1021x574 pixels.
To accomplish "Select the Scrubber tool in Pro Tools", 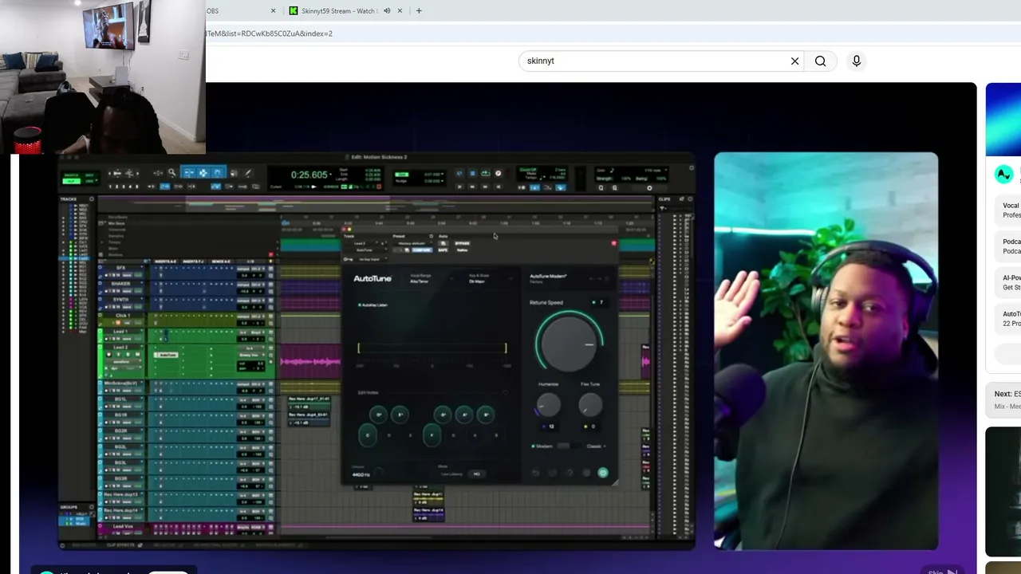I will pyautogui.click(x=233, y=173).
